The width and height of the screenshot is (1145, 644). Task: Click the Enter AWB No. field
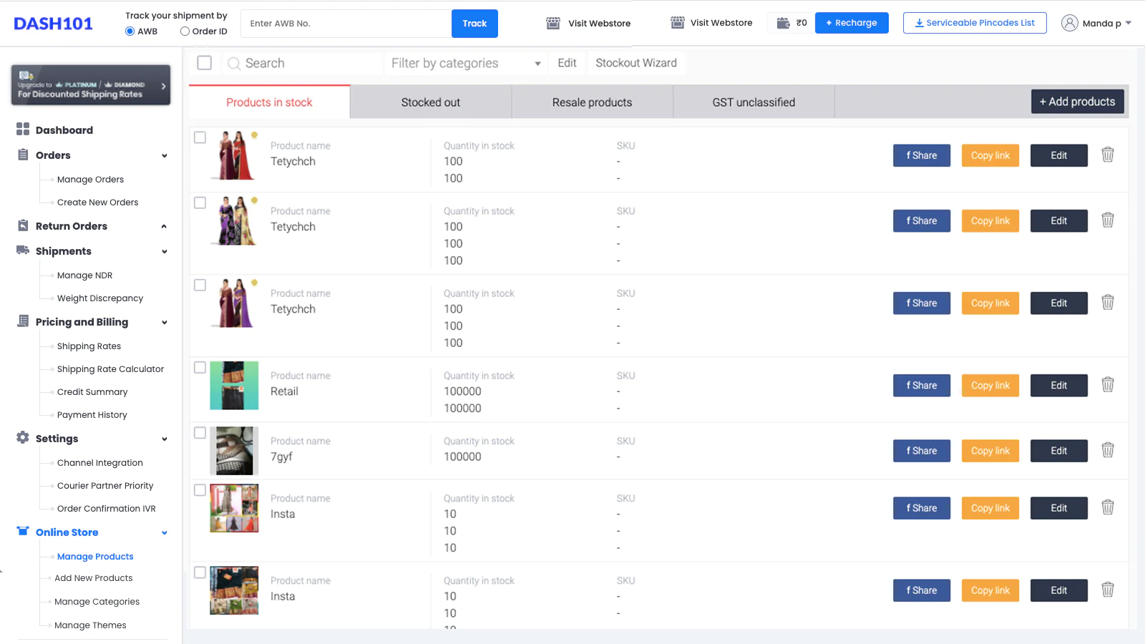(x=346, y=24)
